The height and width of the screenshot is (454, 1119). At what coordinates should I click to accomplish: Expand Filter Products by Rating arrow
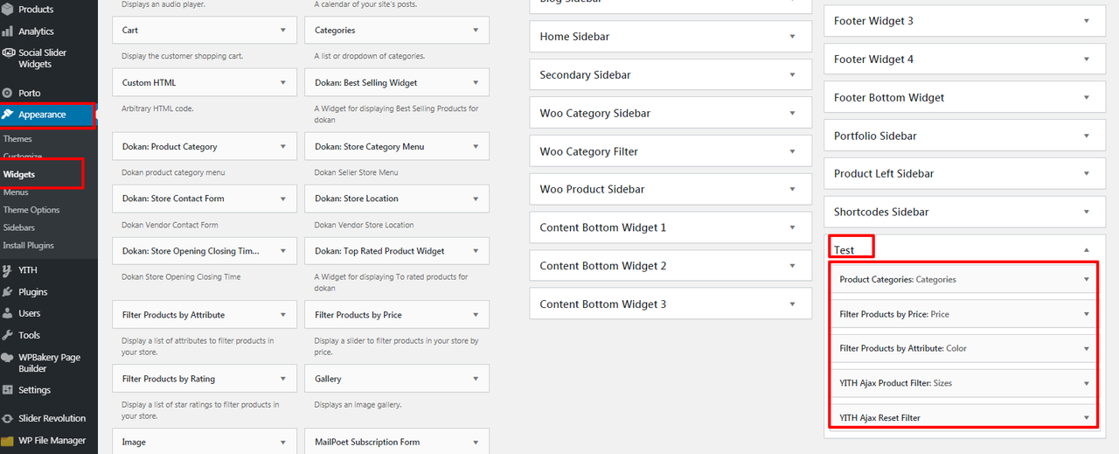point(283,379)
